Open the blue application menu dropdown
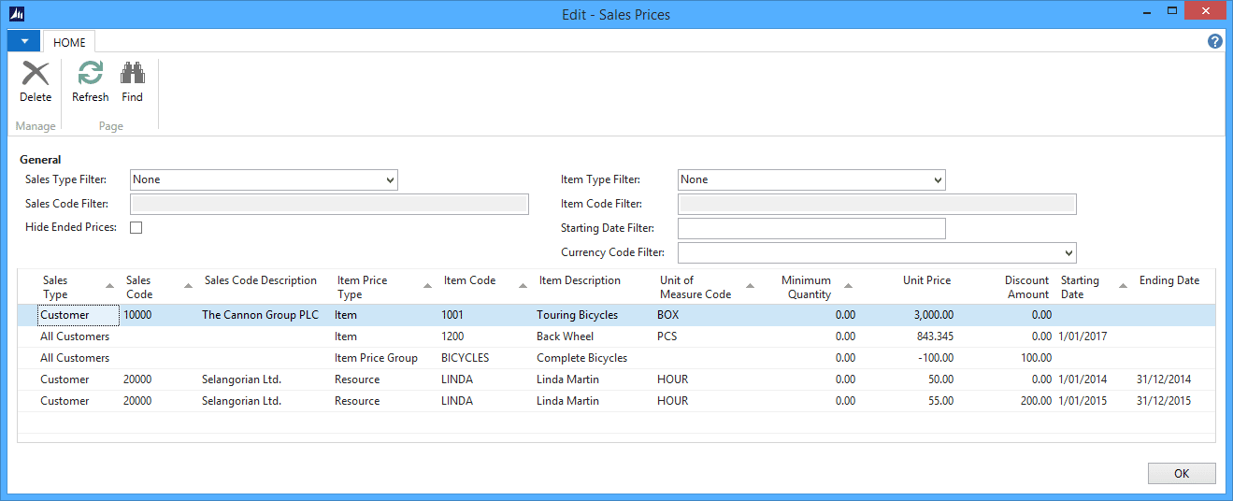This screenshot has width=1233, height=501. (23, 41)
